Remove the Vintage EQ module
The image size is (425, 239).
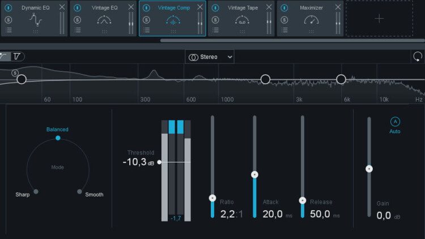(131, 7)
